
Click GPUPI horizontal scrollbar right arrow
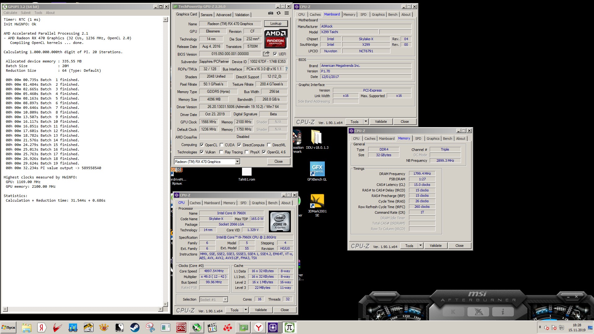(160, 309)
